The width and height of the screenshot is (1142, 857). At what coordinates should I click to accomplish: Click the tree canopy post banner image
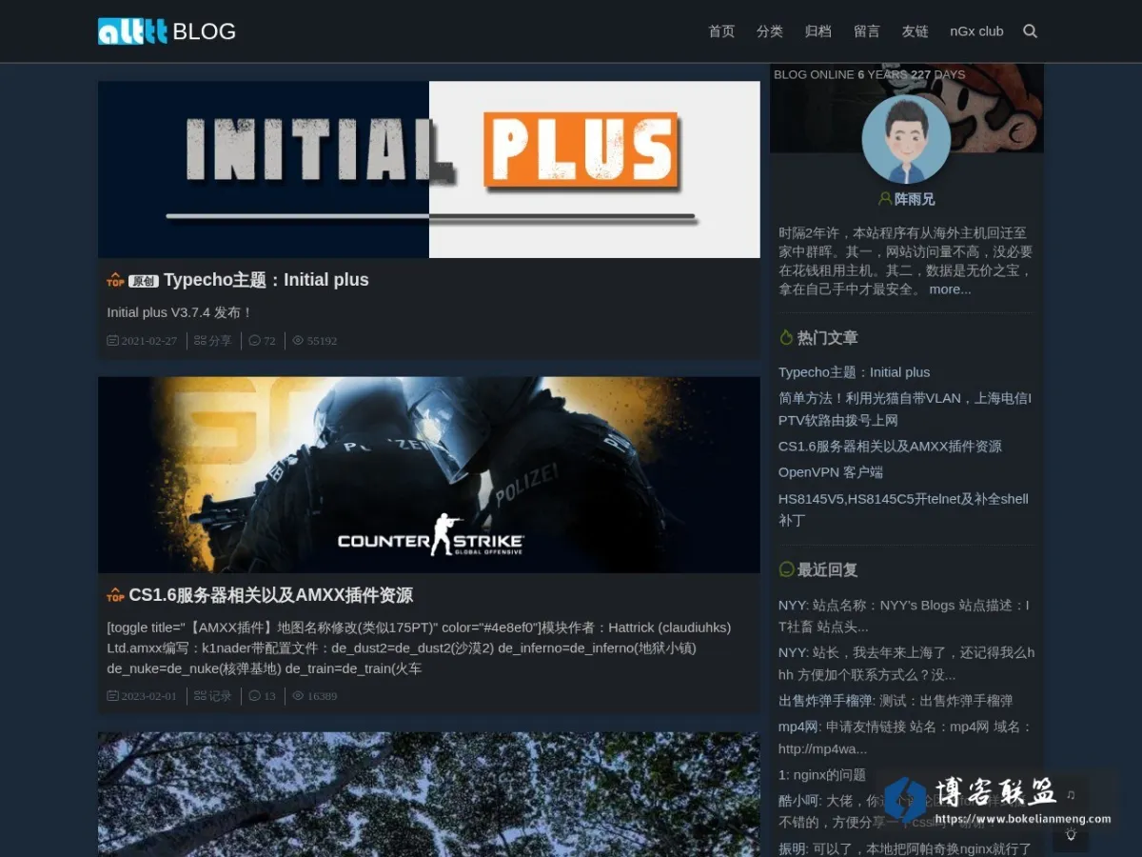(429, 794)
